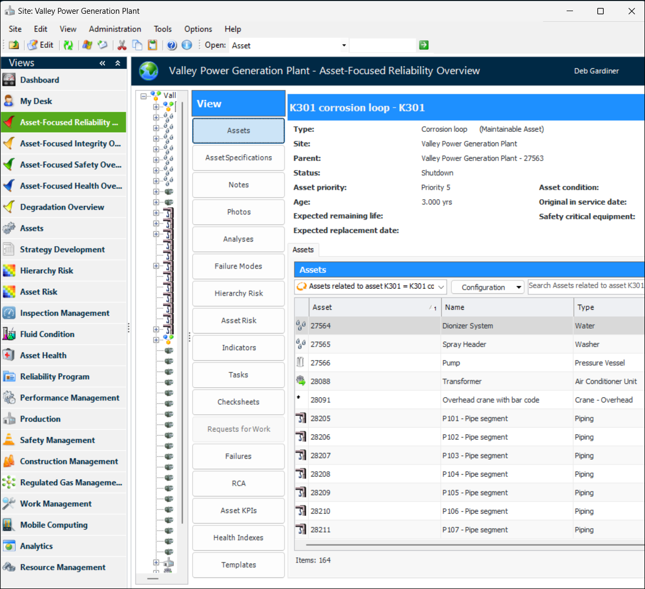Click the green Refresh arrows icon

(x=68, y=45)
